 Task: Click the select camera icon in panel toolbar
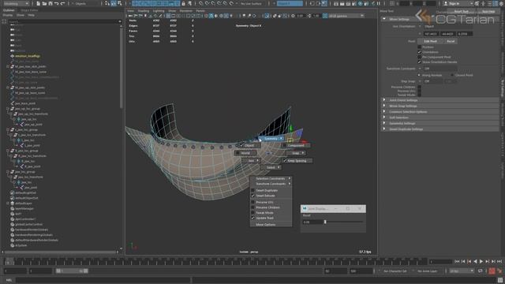click(130, 16)
